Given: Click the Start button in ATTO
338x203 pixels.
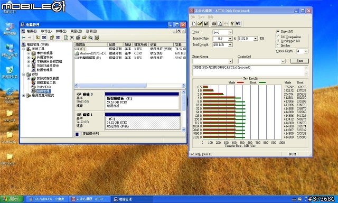Looking at the screenshot, I should click(299, 61).
